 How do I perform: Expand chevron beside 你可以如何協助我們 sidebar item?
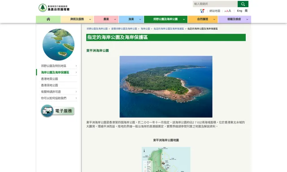point(76,98)
